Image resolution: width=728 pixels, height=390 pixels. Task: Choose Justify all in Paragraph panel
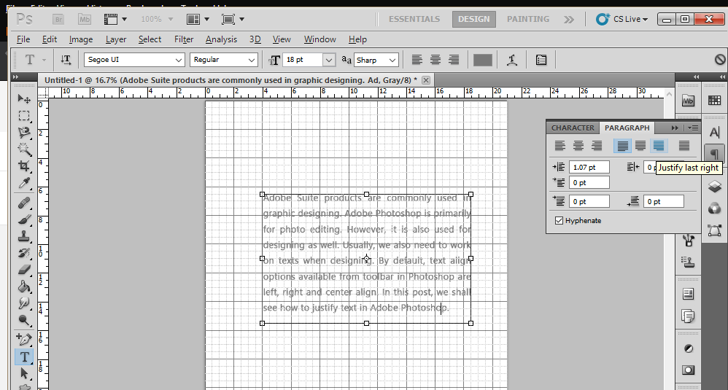pyautogui.click(x=684, y=146)
